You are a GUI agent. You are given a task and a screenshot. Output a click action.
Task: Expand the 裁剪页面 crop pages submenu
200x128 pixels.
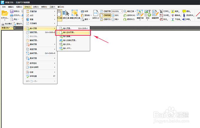(40, 49)
